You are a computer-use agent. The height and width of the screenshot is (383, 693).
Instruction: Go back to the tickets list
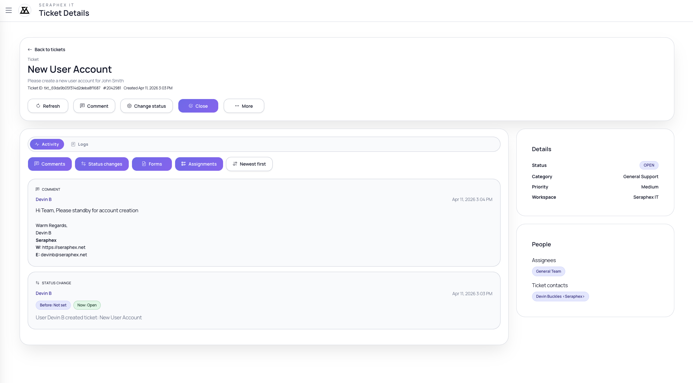tap(50, 50)
